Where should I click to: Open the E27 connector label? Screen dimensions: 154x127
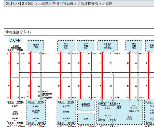[x=23, y=54]
